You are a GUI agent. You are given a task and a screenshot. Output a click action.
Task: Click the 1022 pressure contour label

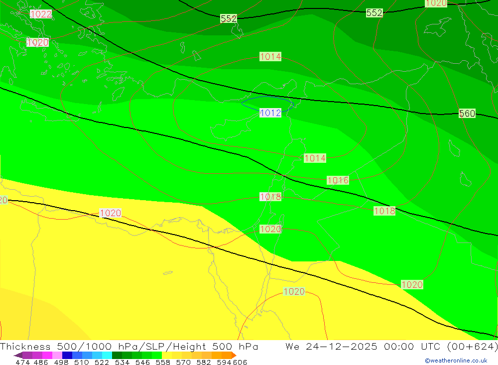pos(41,14)
